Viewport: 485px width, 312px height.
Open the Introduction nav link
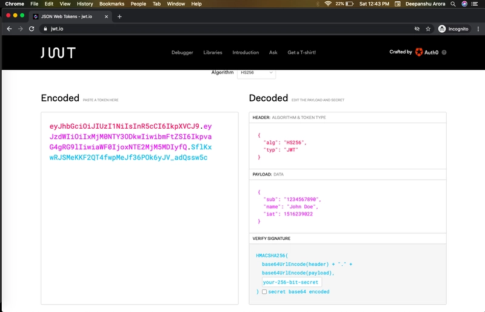tap(246, 52)
